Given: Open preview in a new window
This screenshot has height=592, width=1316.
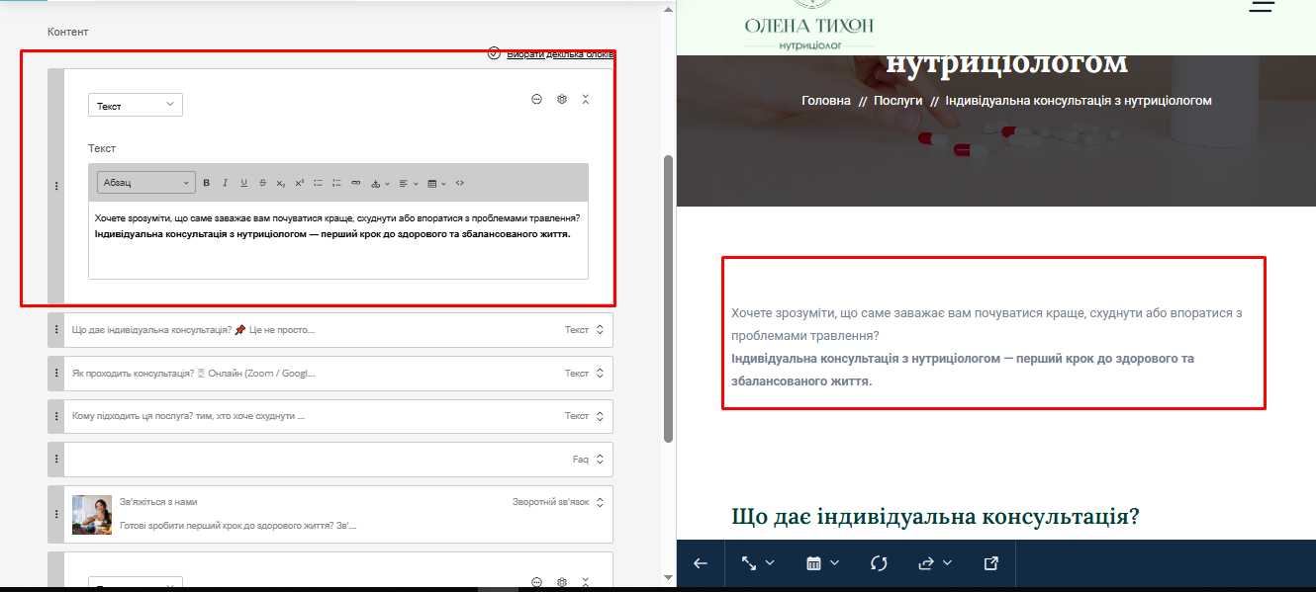Looking at the screenshot, I should [x=991, y=563].
